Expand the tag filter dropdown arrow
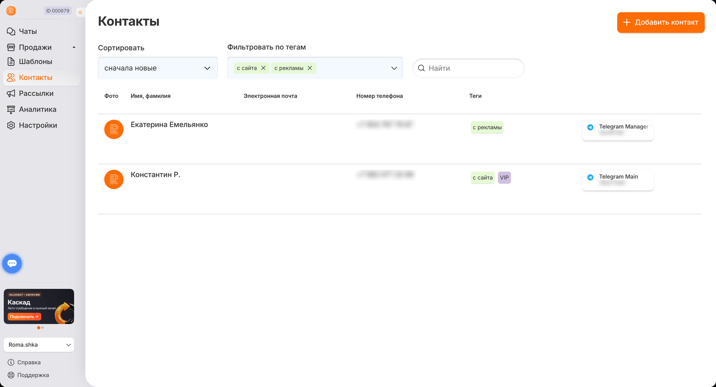The width and height of the screenshot is (716, 387). click(394, 68)
